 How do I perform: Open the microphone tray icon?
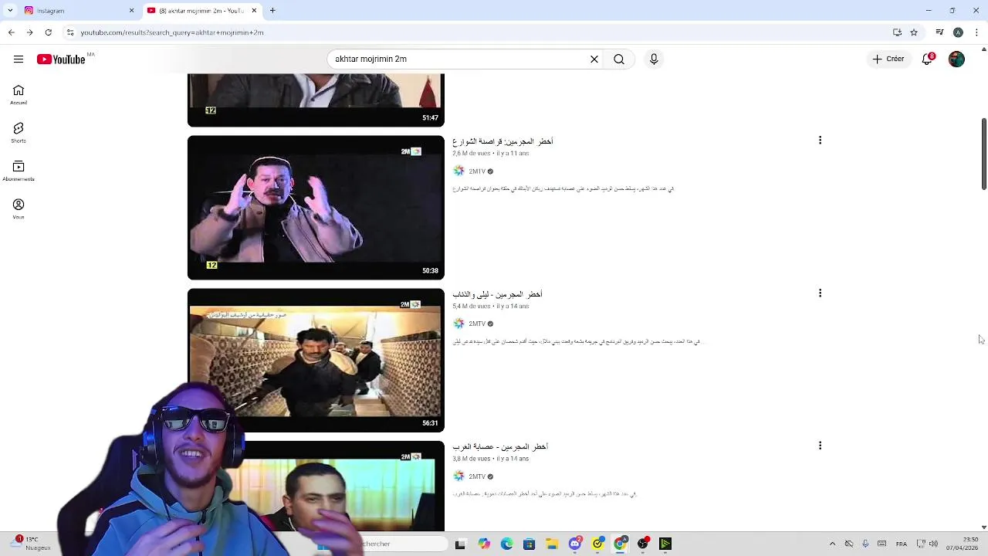[865, 544]
